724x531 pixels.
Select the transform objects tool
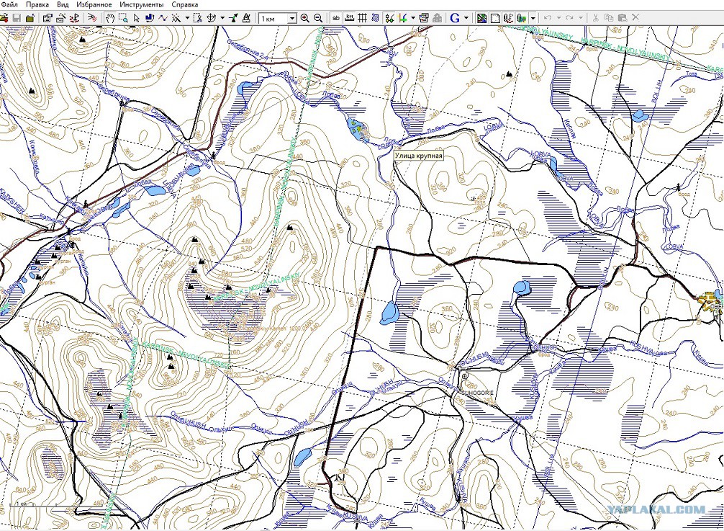211,18
